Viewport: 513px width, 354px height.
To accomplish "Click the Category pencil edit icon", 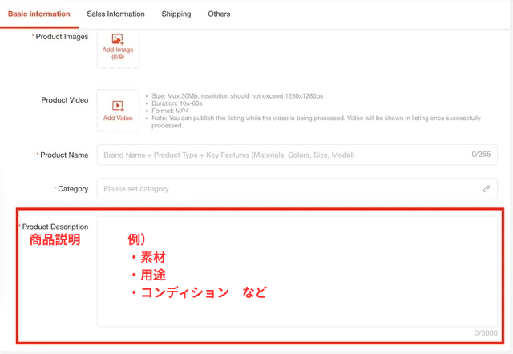I will [487, 188].
